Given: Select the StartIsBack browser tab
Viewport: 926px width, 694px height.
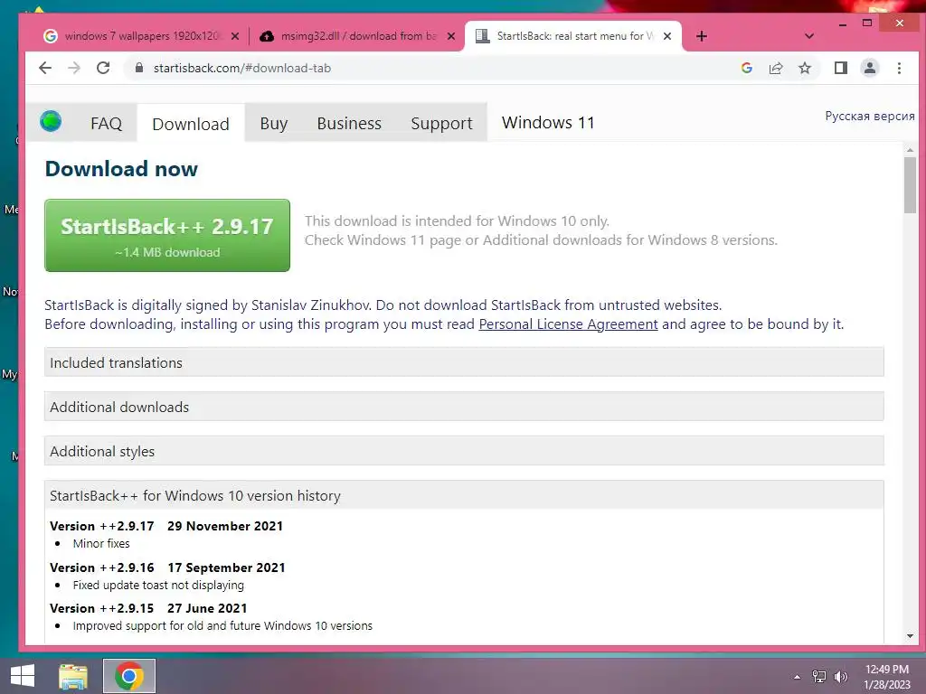Looking at the screenshot, I should pos(572,36).
